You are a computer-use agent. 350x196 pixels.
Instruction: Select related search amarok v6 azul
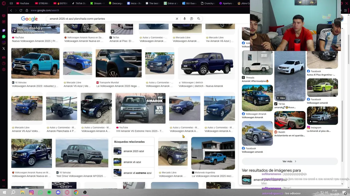coord(133,162)
